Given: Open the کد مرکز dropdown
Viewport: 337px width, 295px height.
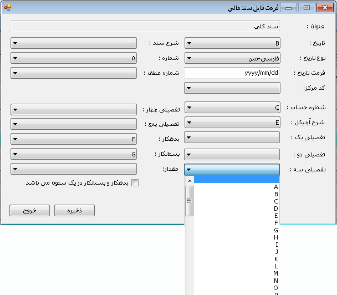Looking at the screenshot, I should click(x=232, y=88).
